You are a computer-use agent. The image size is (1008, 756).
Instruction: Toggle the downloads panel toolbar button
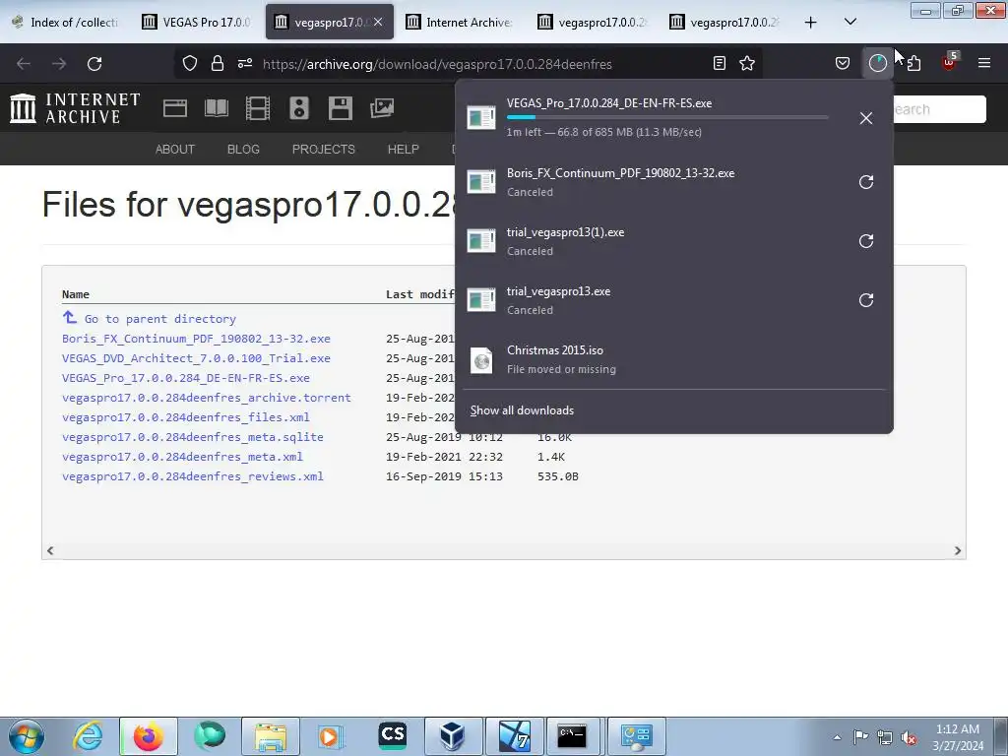(877, 63)
